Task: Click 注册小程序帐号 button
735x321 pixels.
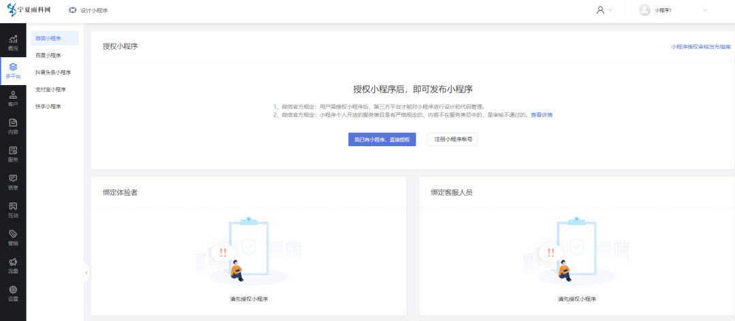Action: point(453,139)
